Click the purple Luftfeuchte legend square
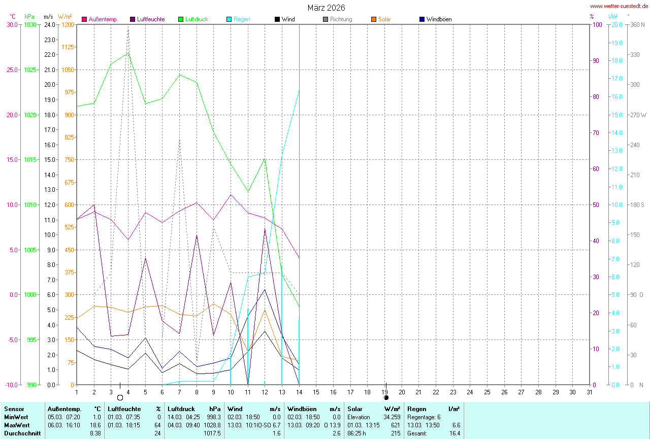650x439 pixels. (133, 19)
